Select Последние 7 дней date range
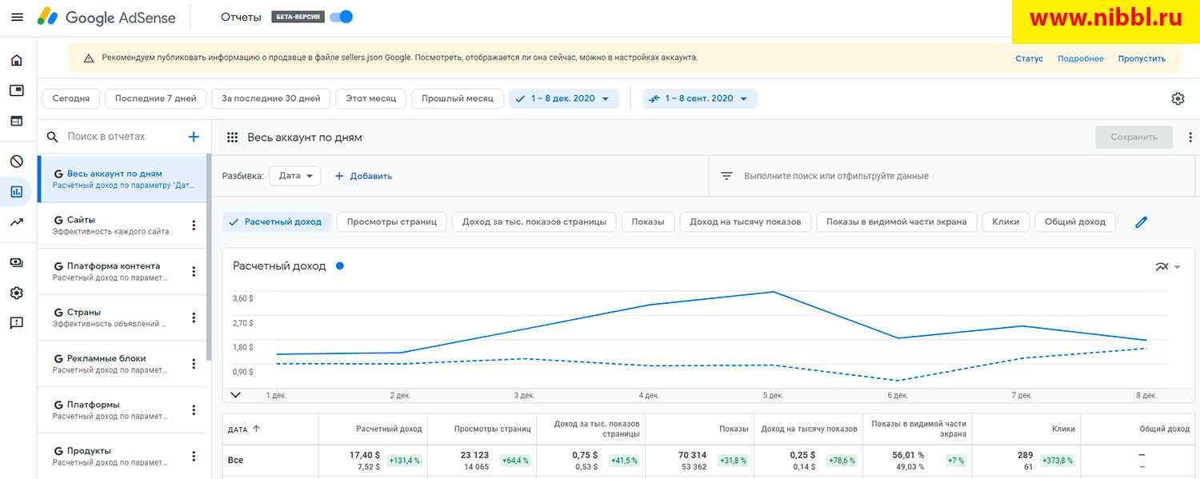Screen dimensions: 1200x479 tap(155, 99)
